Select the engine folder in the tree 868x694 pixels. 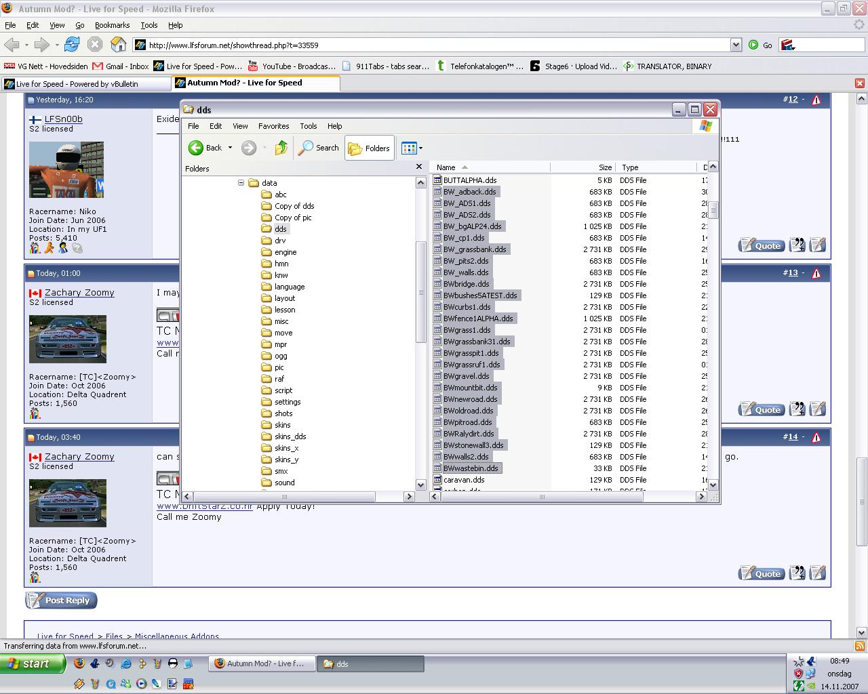(285, 252)
